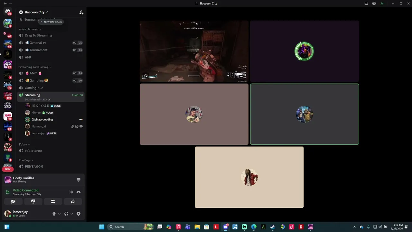This screenshot has height=232, width=412.
Task: Select the beige participant tile at bottom
Action: click(x=249, y=177)
